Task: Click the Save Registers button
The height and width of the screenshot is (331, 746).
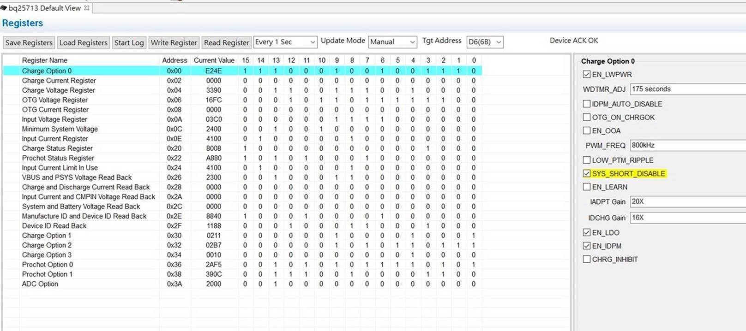Action: coord(29,42)
